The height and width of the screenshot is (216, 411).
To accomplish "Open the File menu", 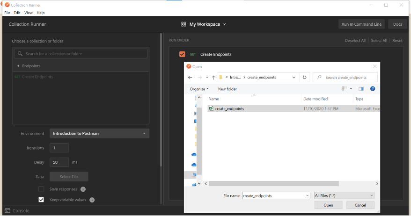I will 7,13.
